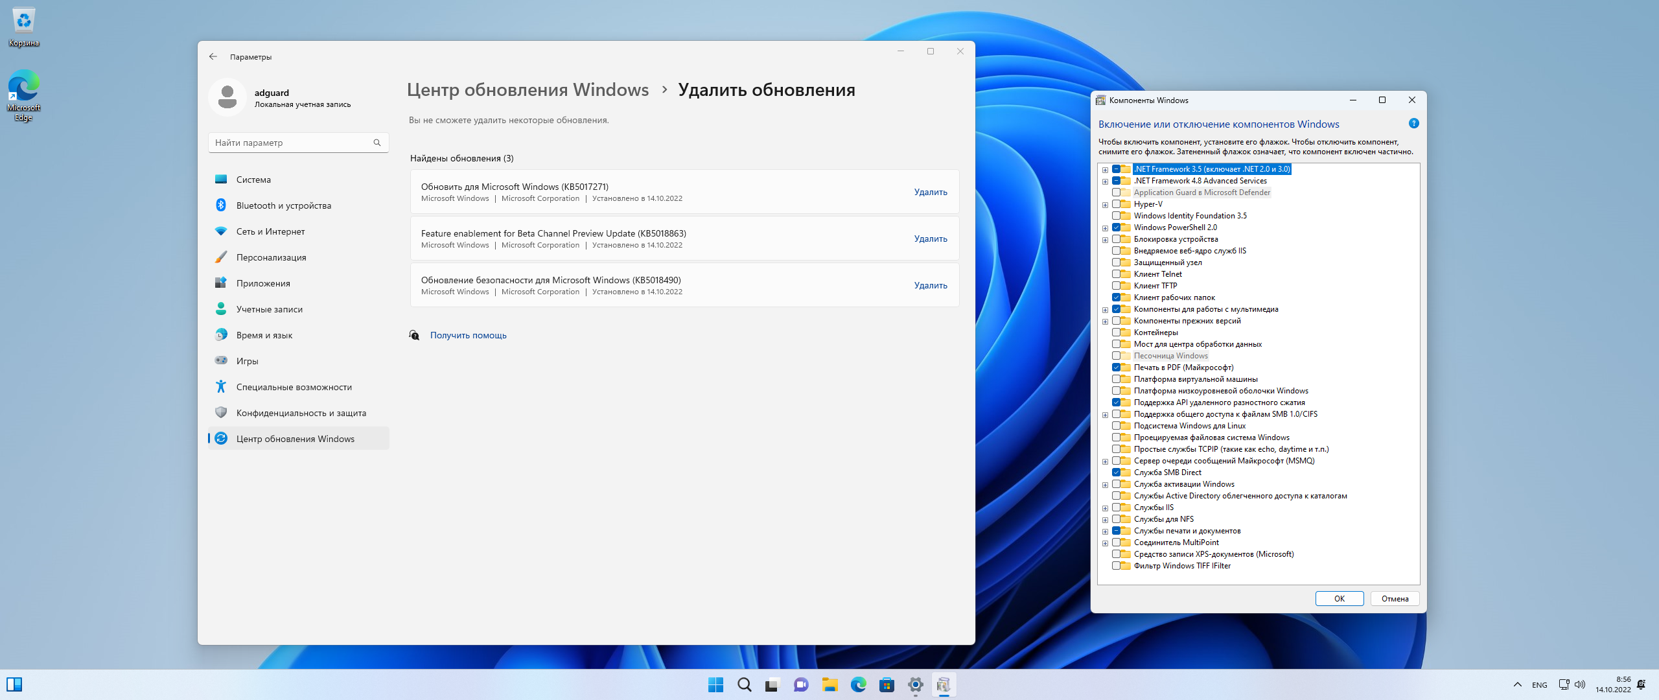Screen dimensions: 1659x700
Task: Switch to Windows Features taskbar icon
Action: (x=944, y=684)
